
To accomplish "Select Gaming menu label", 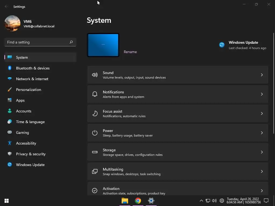I will tap(23, 133).
